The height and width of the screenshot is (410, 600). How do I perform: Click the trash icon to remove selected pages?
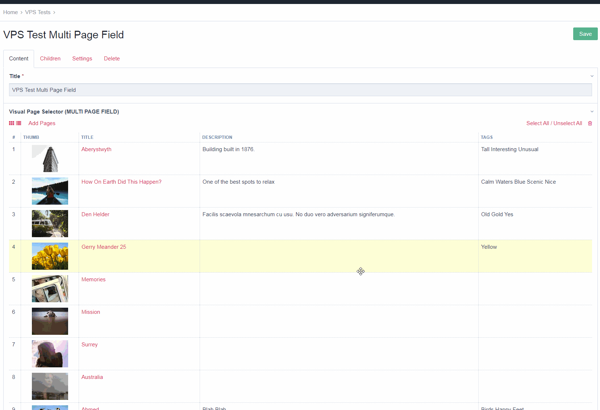[x=590, y=123]
